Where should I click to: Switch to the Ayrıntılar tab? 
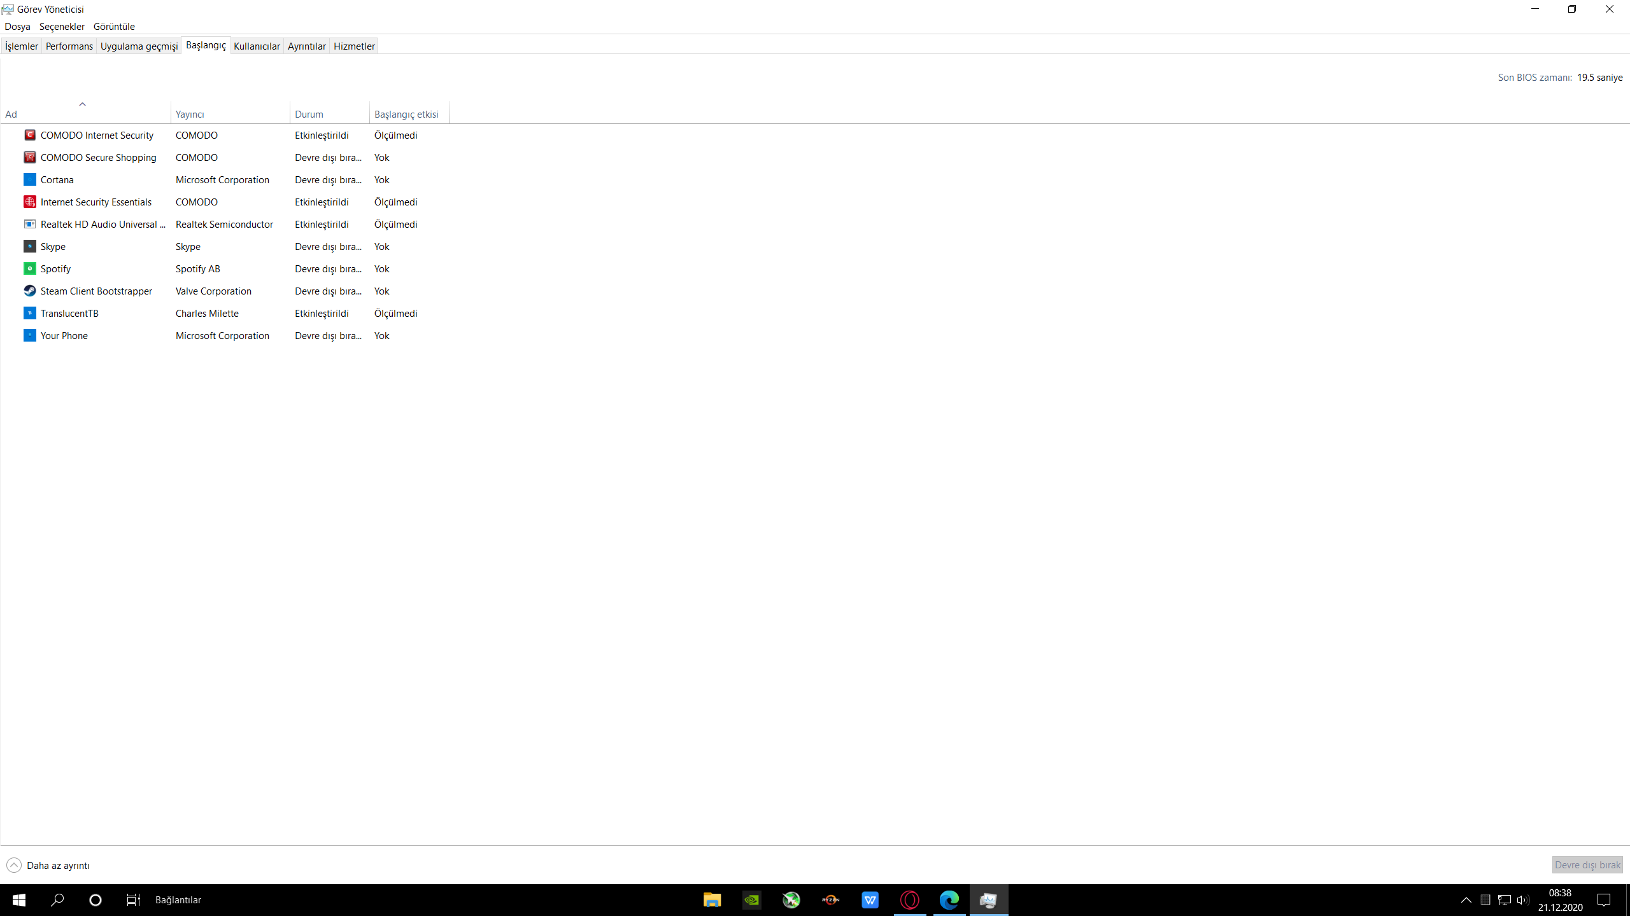(x=306, y=46)
